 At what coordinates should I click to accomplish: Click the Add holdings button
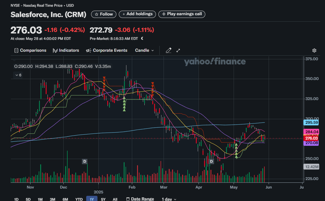coord(137,14)
